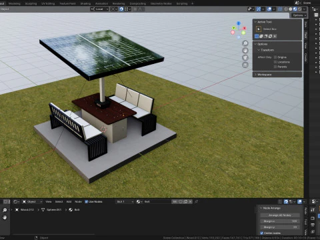Switch to material preview shading
The height and width of the screenshot is (240, 320).
tap(295, 9)
